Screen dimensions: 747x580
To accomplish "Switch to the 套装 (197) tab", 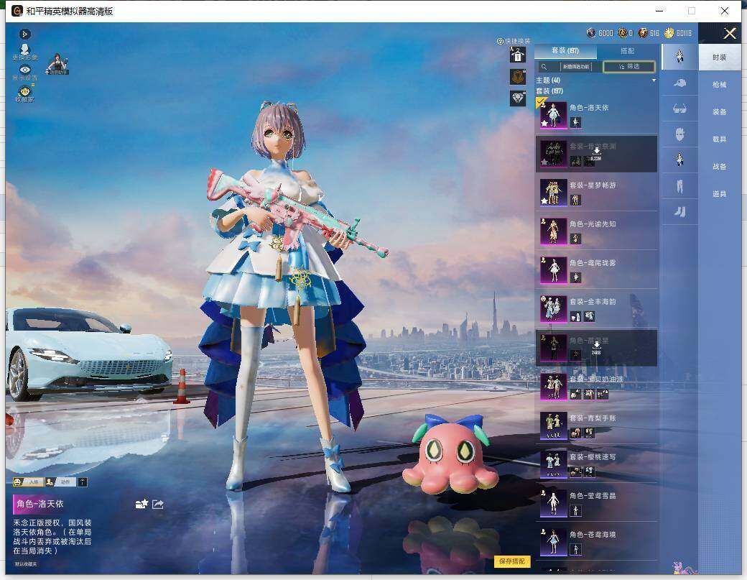I will tap(565, 50).
